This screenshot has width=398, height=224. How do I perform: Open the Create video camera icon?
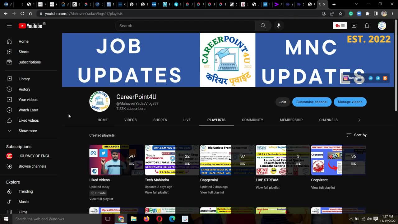tap(354, 26)
